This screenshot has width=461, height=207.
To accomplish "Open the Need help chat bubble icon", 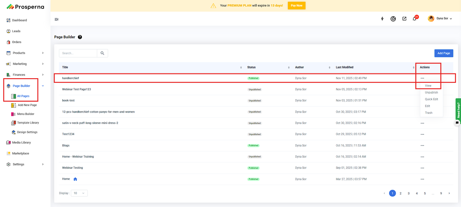I will point(457,123).
